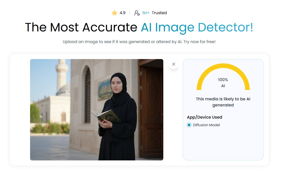Click the user with gear icon
This screenshot has height=185, width=295.
[137, 13]
